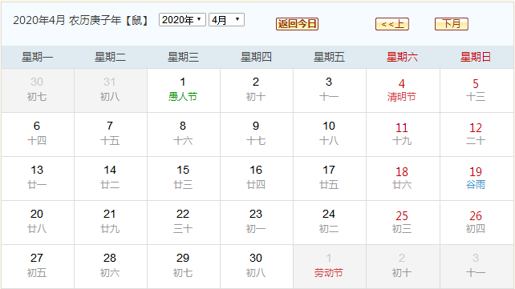The height and width of the screenshot is (289, 515).
Task: Select April 16 廿四 date
Action: [256, 179]
